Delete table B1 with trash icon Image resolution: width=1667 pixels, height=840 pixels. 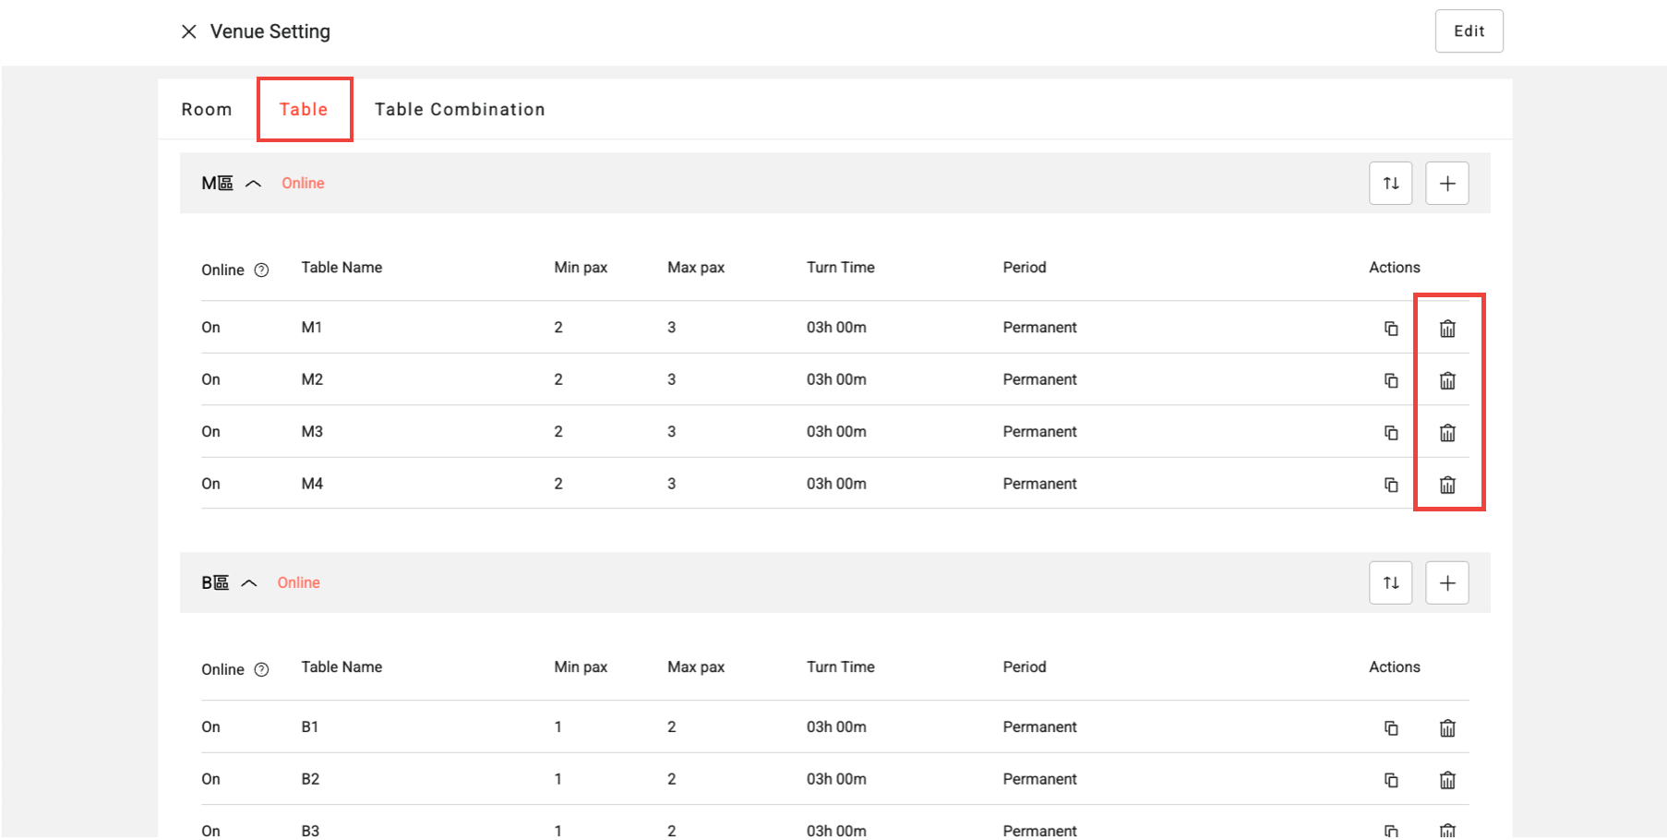[1446, 728]
